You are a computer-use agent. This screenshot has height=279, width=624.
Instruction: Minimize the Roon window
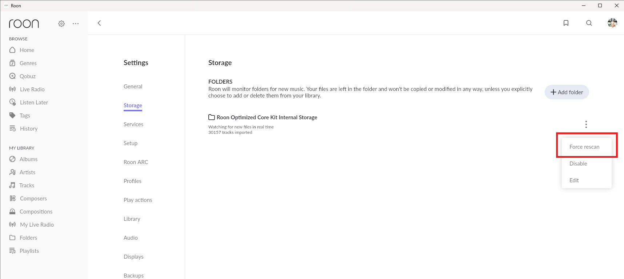tap(584, 5)
